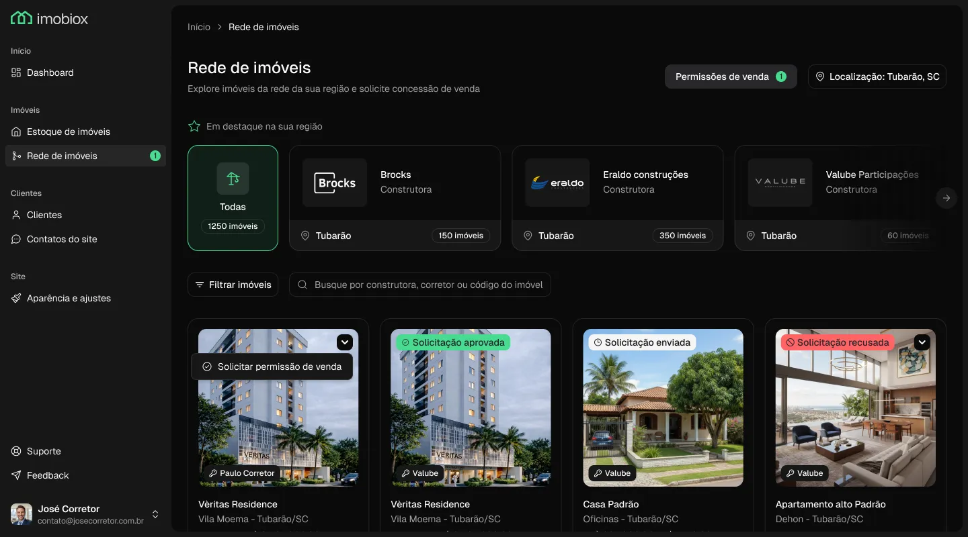Image resolution: width=968 pixels, height=537 pixels.
Task: Click the Solicitação recusada badge
Action: pyautogui.click(x=838, y=342)
